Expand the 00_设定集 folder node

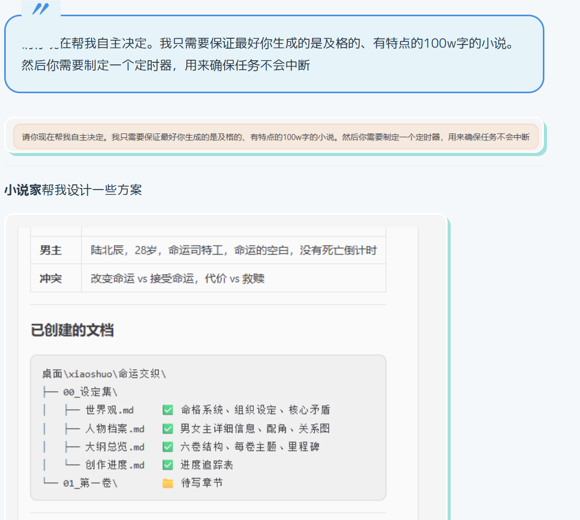point(90,392)
